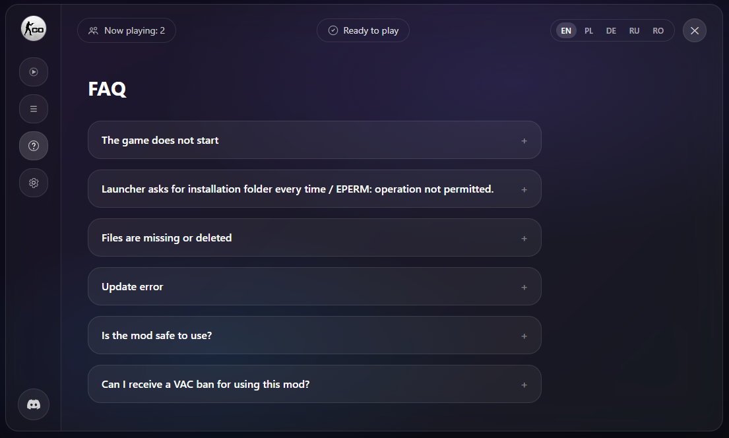
Task: Join the Discord server via the Discord icon
Action: [x=34, y=404]
